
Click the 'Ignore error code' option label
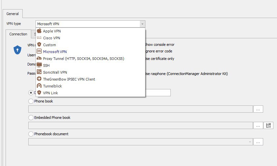pyautogui.click(x=159, y=51)
